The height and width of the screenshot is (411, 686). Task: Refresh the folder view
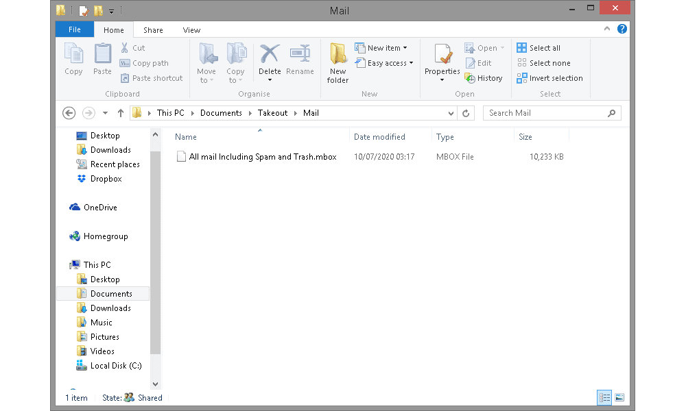[466, 114]
